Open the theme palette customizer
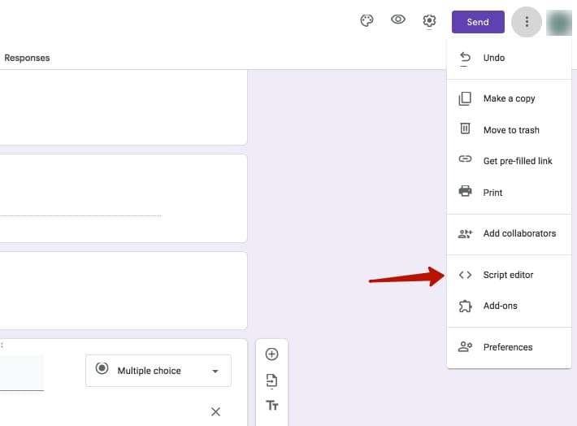 point(367,20)
